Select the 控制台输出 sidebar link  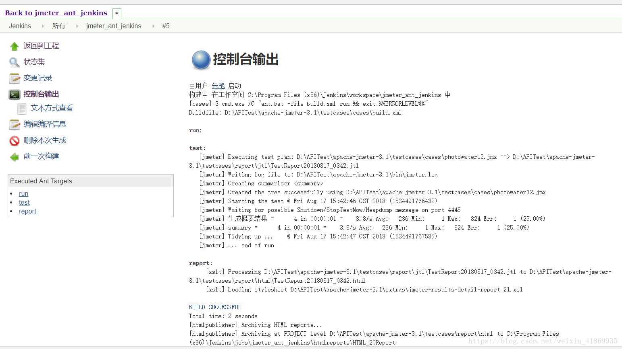tap(41, 94)
